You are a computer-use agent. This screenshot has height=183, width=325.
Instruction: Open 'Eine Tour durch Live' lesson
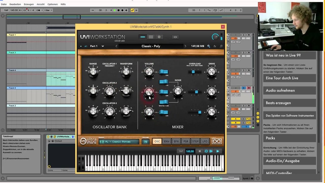[x=290, y=78]
